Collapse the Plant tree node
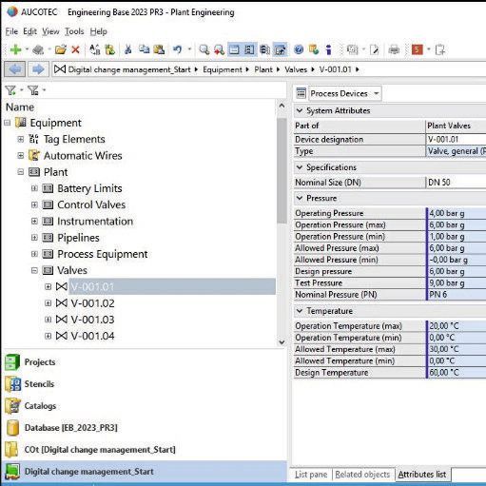486x486 pixels. pyautogui.click(x=21, y=172)
